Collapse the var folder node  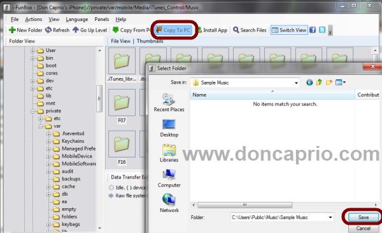(x=41, y=126)
